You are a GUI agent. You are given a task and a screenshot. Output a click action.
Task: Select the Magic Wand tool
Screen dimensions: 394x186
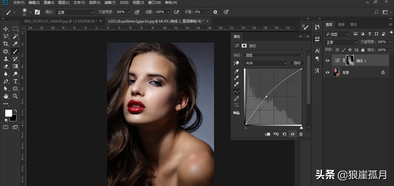pyautogui.click(x=15, y=36)
